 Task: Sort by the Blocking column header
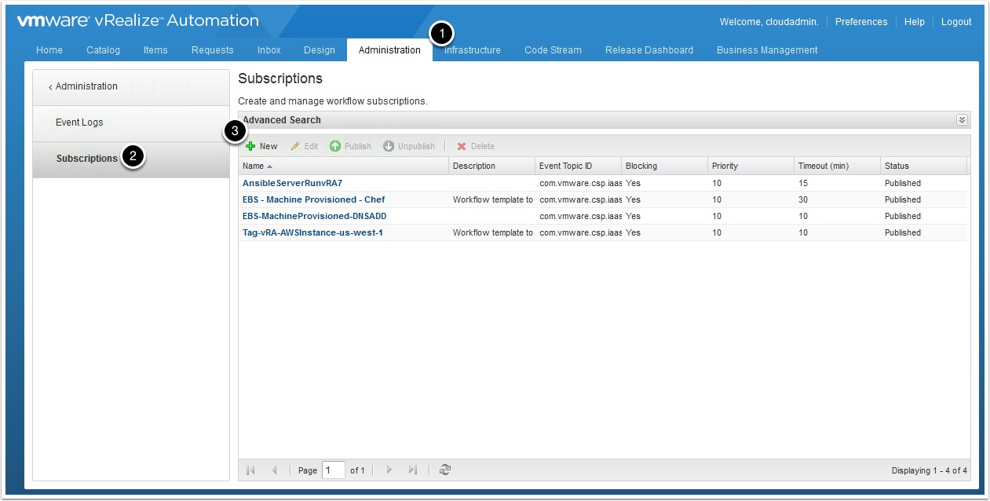click(665, 166)
